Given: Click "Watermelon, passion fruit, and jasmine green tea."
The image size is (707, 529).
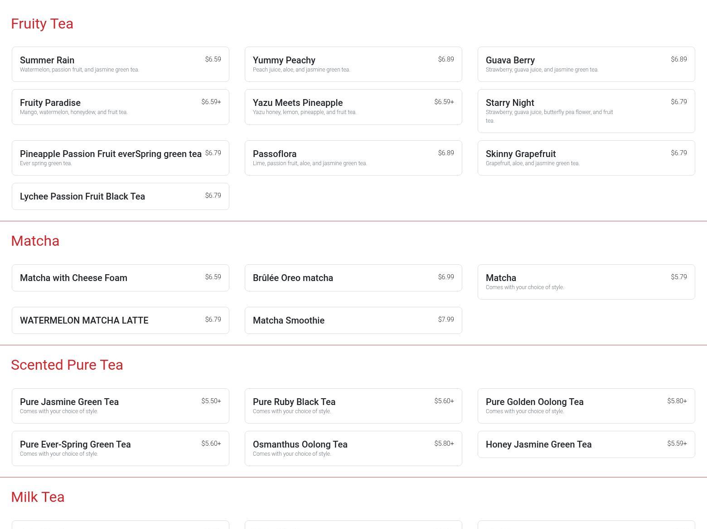Looking at the screenshot, I should tap(79, 70).
